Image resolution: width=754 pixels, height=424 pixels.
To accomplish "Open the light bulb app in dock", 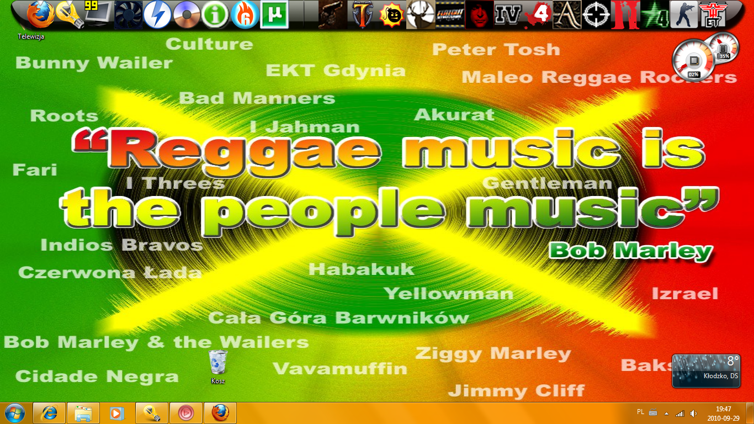I will tap(70, 15).
